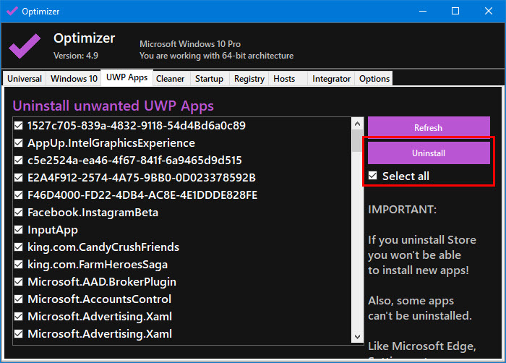Image resolution: width=506 pixels, height=363 pixels.
Task: Open the Startup tab
Action: [x=209, y=79]
